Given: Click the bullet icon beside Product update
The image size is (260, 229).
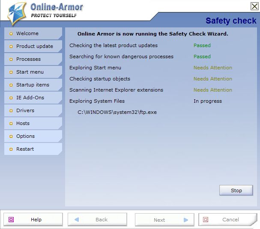Looking at the screenshot, I should tap(11, 46).
